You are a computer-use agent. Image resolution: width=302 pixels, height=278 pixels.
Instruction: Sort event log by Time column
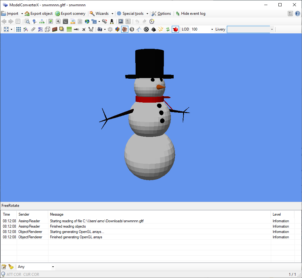[9, 214]
